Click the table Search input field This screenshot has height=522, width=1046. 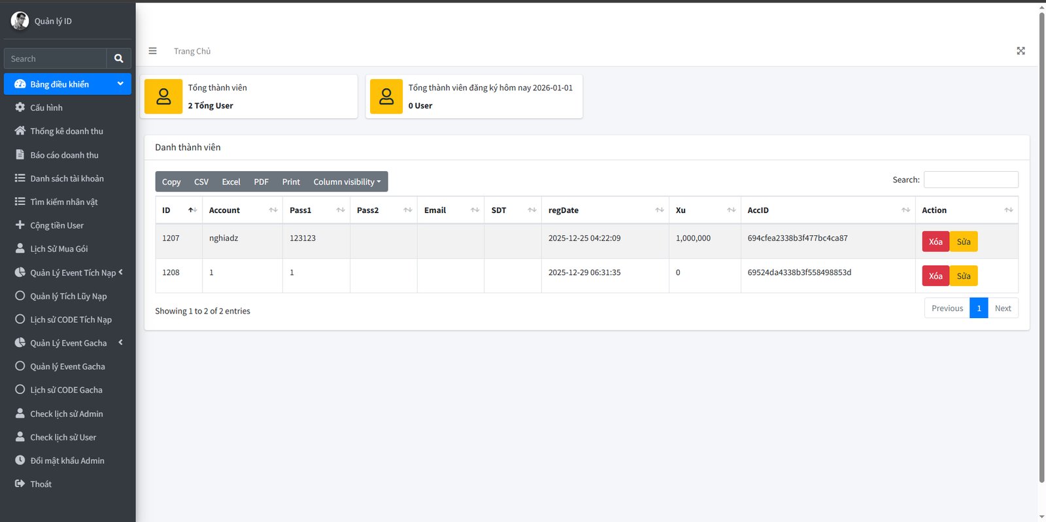pos(970,180)
